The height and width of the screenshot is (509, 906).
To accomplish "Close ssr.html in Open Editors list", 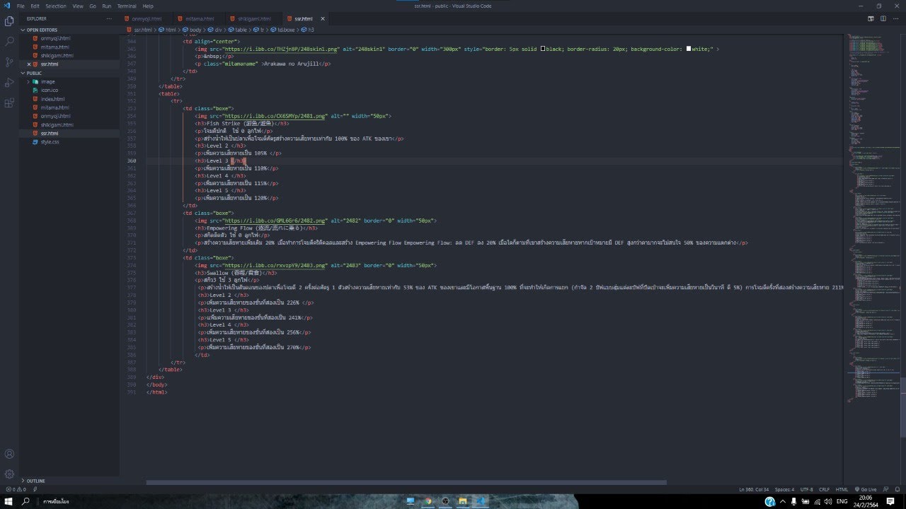I will 29,64.
